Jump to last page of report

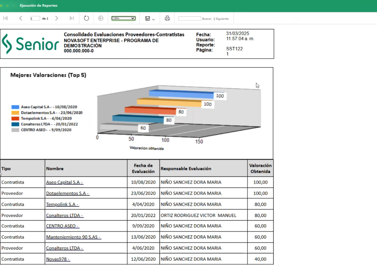(72, 18)
